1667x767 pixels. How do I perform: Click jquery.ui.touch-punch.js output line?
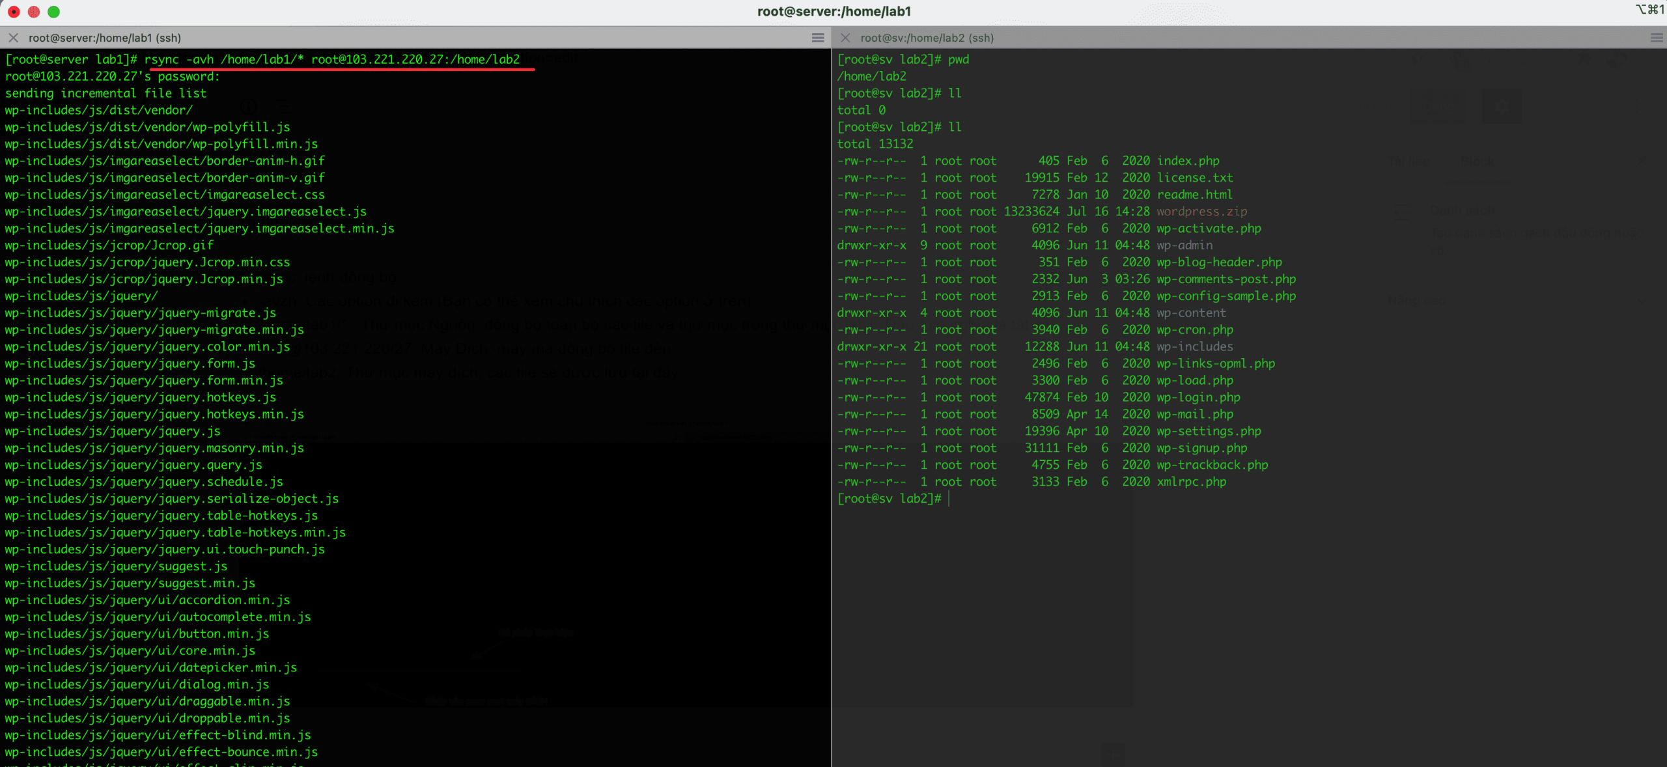165,550
